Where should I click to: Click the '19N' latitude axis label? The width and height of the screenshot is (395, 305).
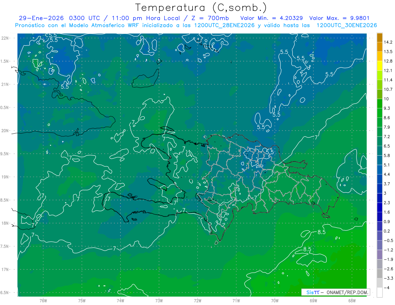click(x=5, y=177)
